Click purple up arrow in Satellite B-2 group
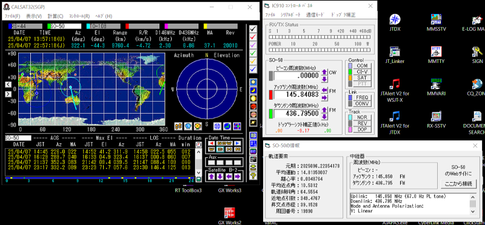The width and height of the screenshot is (485, 225). (x=211, y=177)
